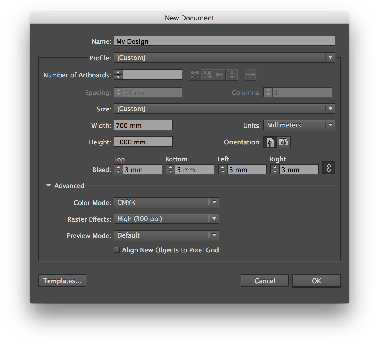Choose the Arrange by Column layout icon
This screenshot has width=379, height=341.
tap(232, 75)
